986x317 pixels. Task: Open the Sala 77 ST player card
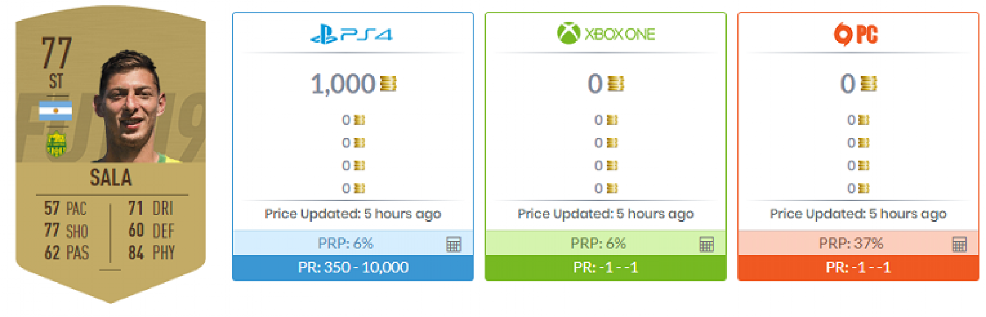pos(111,155)
